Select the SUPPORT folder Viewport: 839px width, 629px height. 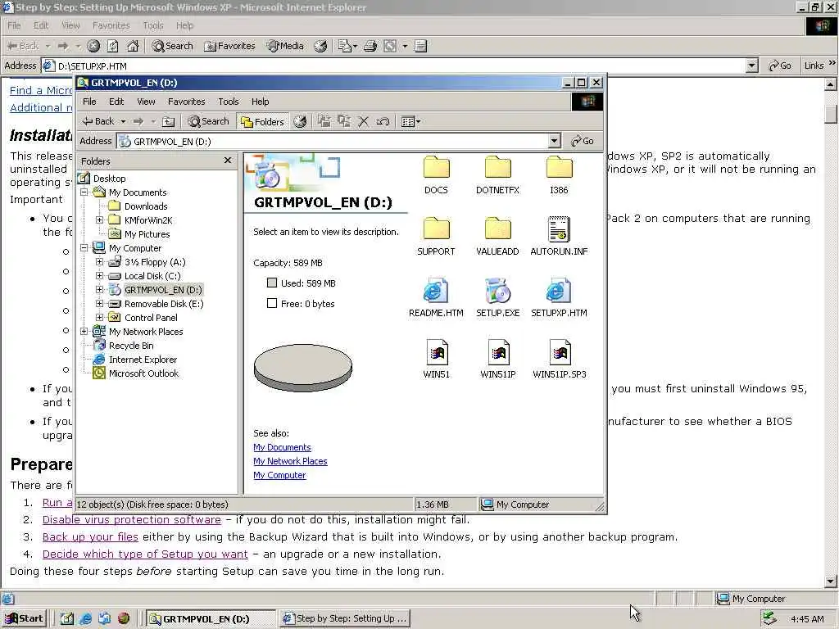436,236
